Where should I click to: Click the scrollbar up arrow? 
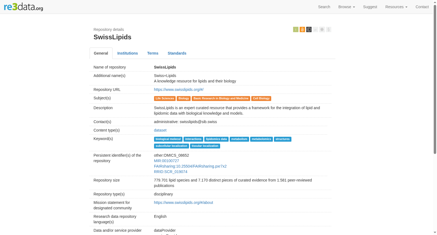(435, 2)
